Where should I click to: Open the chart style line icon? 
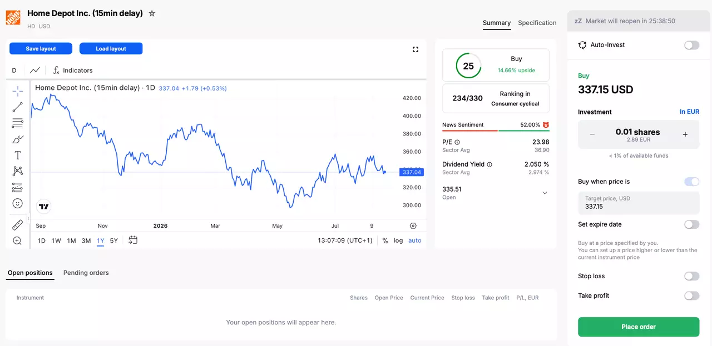click(35, 71)
